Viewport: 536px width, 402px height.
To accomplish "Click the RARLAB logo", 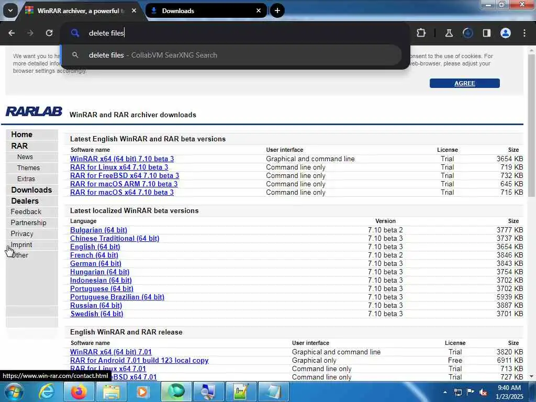I will (34, 111).
